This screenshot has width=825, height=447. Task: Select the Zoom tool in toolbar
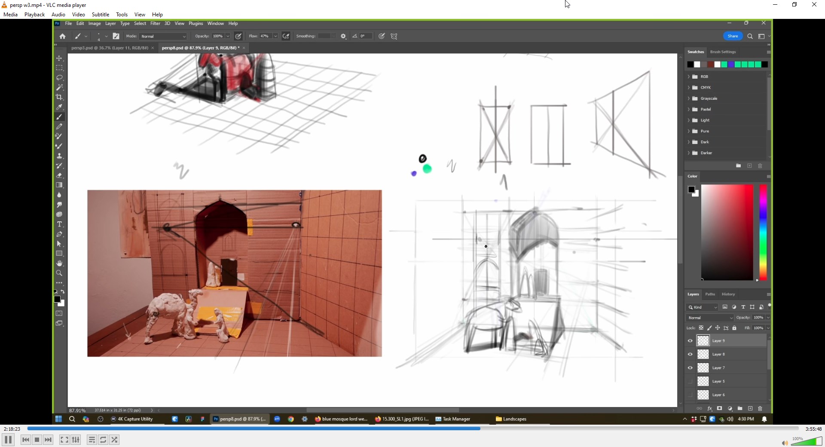click(59, 273)
